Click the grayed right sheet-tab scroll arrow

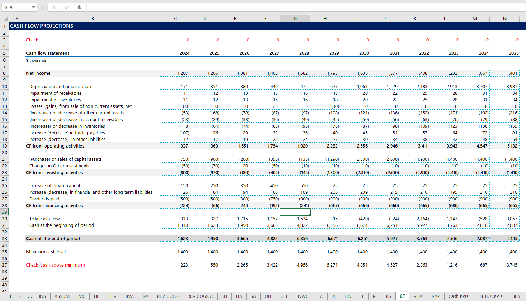20,296
